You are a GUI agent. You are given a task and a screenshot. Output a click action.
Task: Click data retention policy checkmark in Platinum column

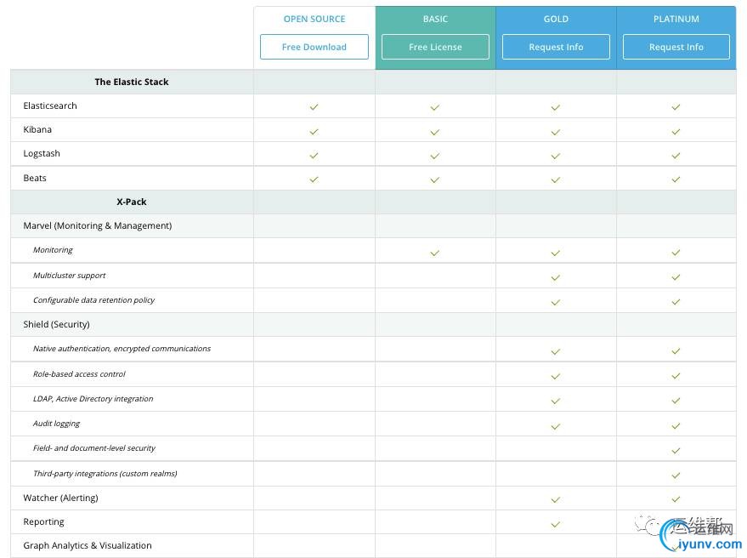[x=676, y=301]
